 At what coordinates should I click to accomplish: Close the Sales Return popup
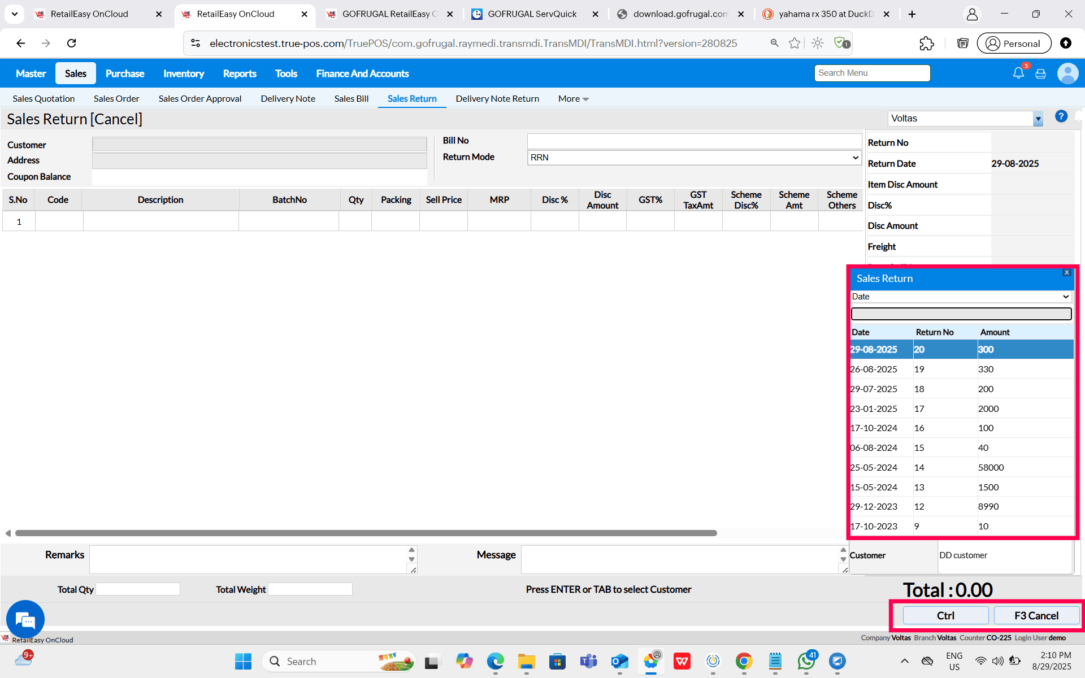(1066, 272)
